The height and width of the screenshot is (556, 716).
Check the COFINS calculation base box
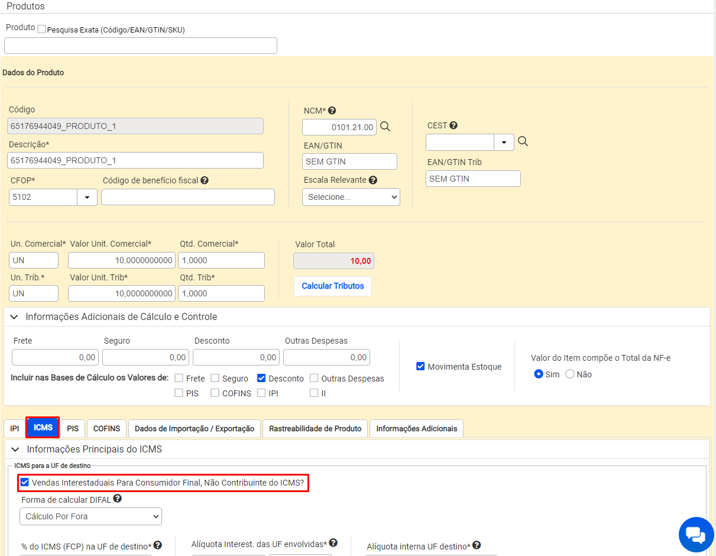point(215,393)
